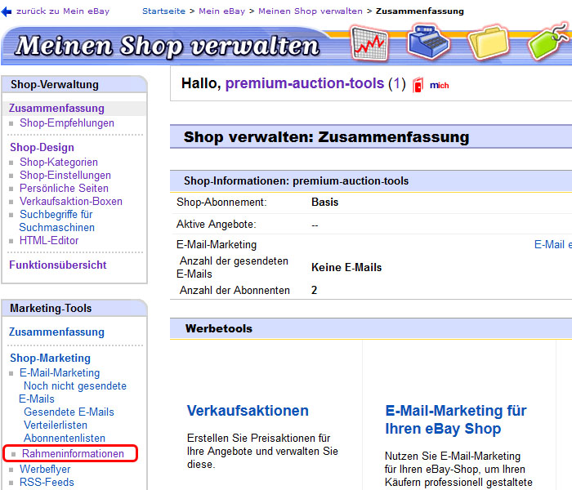Open Shop-Design section

coord(42,147)
